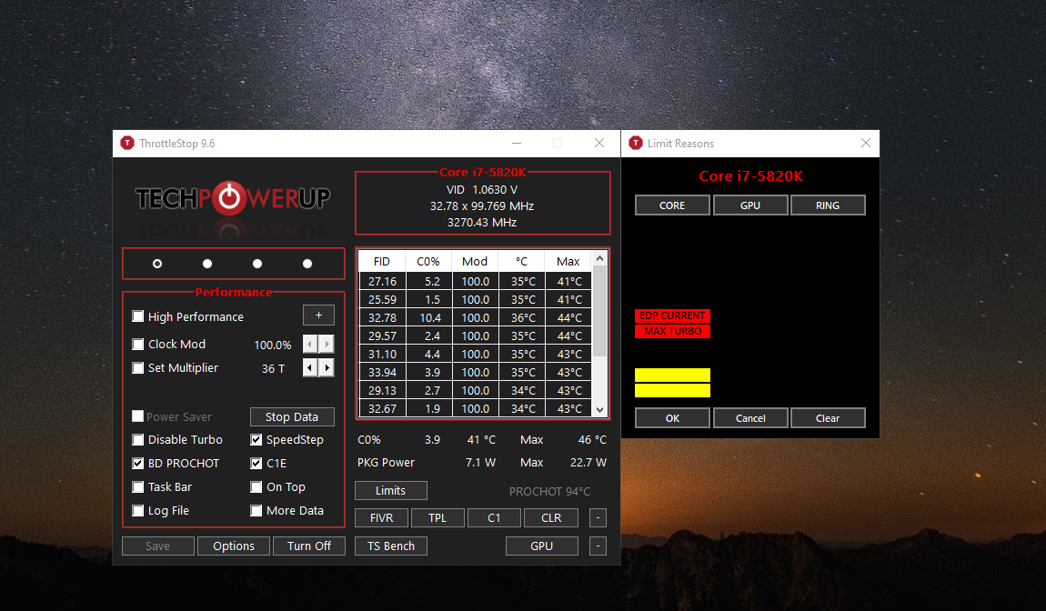1046x611 pixels.
Task: Click the 3270.43 MHz frequency reading
Action: [x=482, y=222]
